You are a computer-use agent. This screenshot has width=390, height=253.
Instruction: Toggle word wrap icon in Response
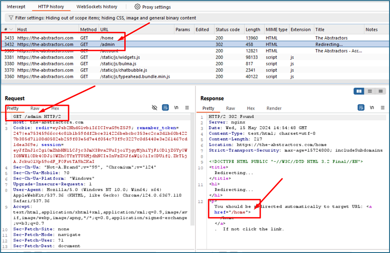point(361,107)
